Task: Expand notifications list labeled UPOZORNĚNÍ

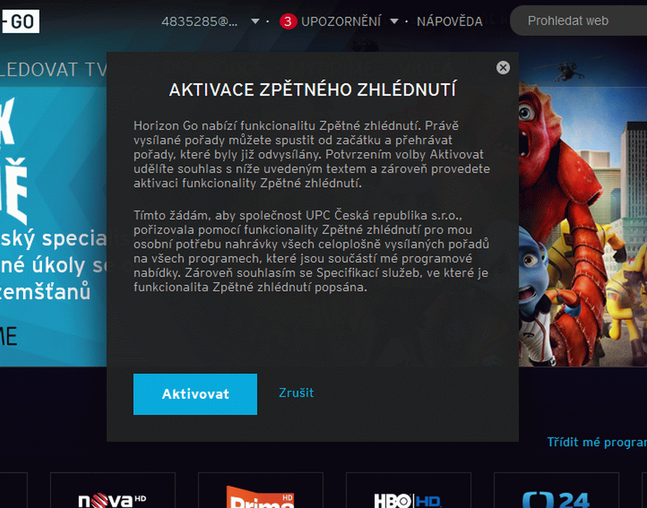Action: [341, 21]
